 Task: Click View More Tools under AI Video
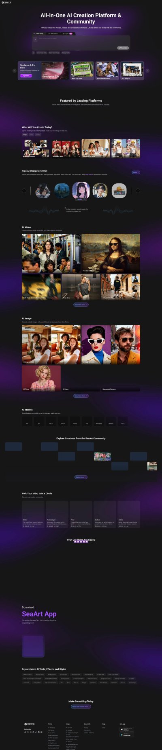[81, 305]
